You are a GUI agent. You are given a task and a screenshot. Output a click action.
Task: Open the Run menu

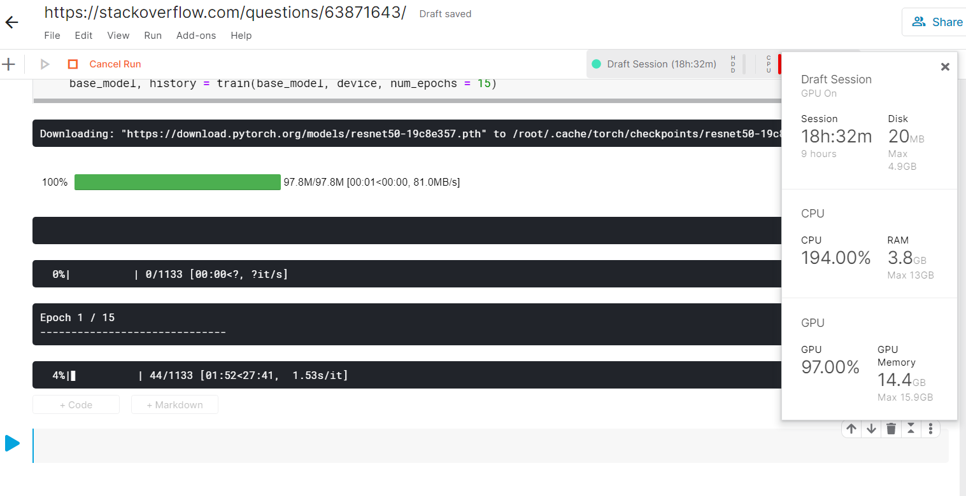(153, 36)
